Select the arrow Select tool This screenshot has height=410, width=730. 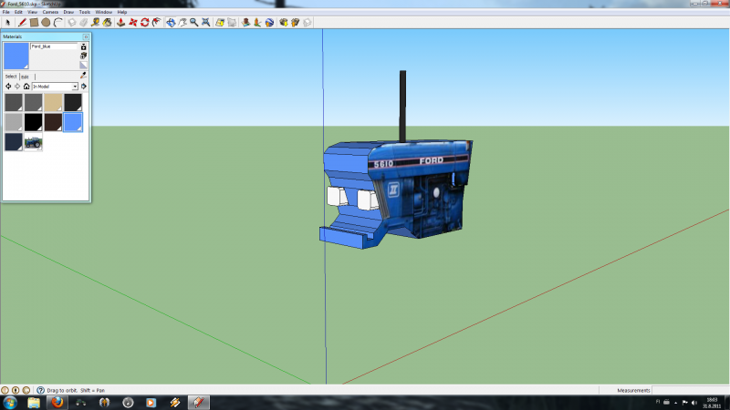tap(7, 22)
